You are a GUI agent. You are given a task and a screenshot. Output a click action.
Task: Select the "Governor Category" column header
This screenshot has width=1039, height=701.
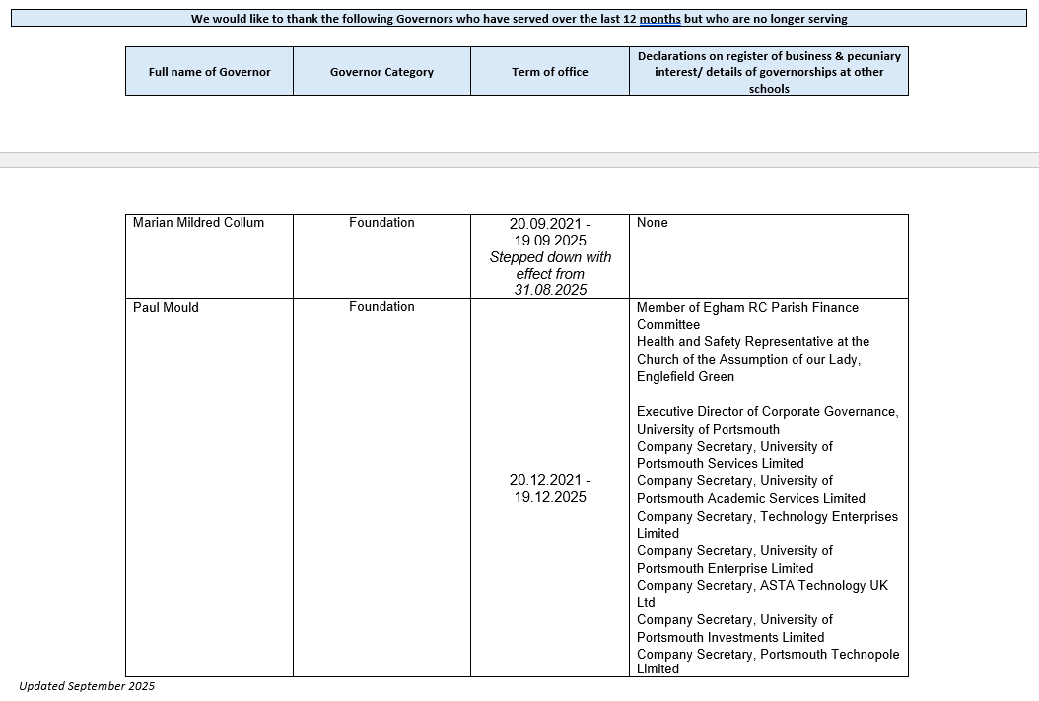[381, 72]
